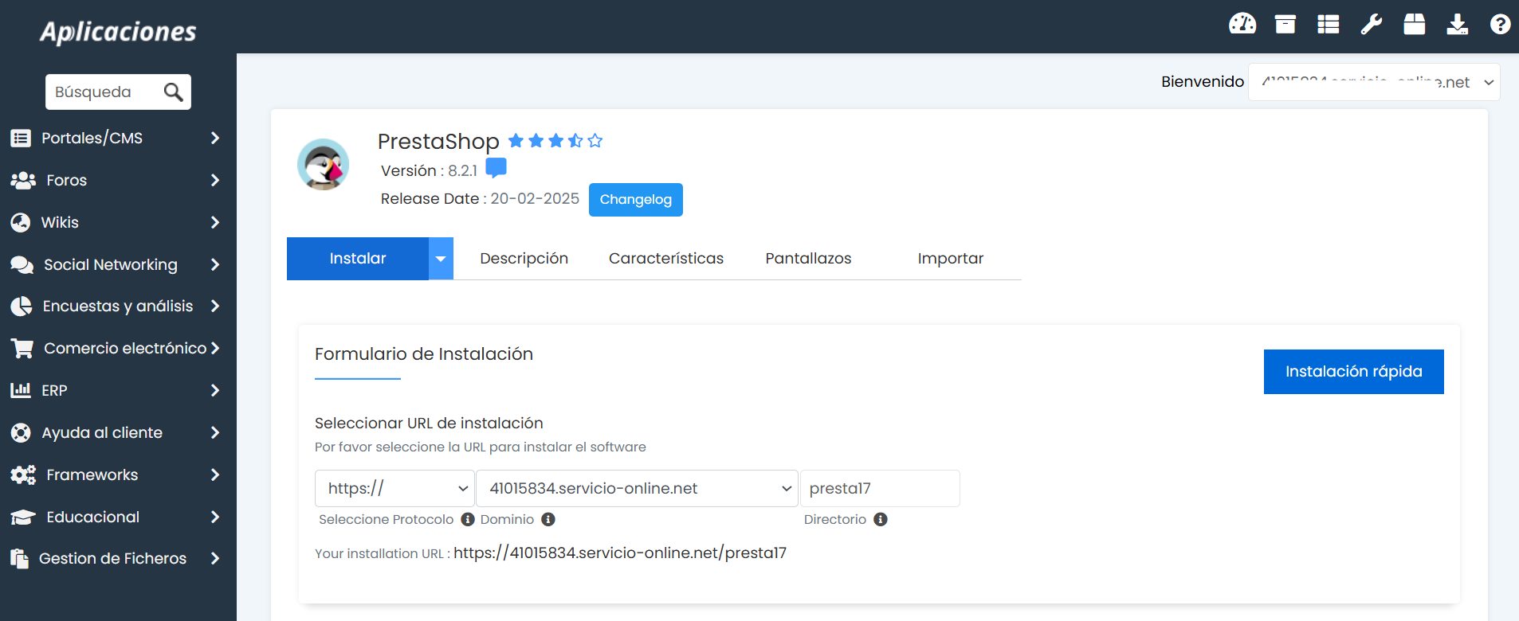Open the domain dropdown 41015834.servicio-online.net
This screenshot has height=621, width=1519.
pyautogui.click(x=637, y=488)
